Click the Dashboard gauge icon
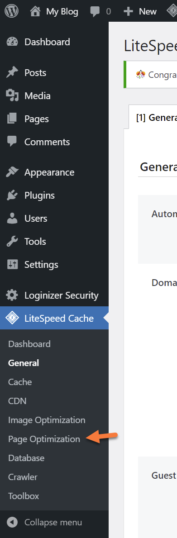 (12, 42)
